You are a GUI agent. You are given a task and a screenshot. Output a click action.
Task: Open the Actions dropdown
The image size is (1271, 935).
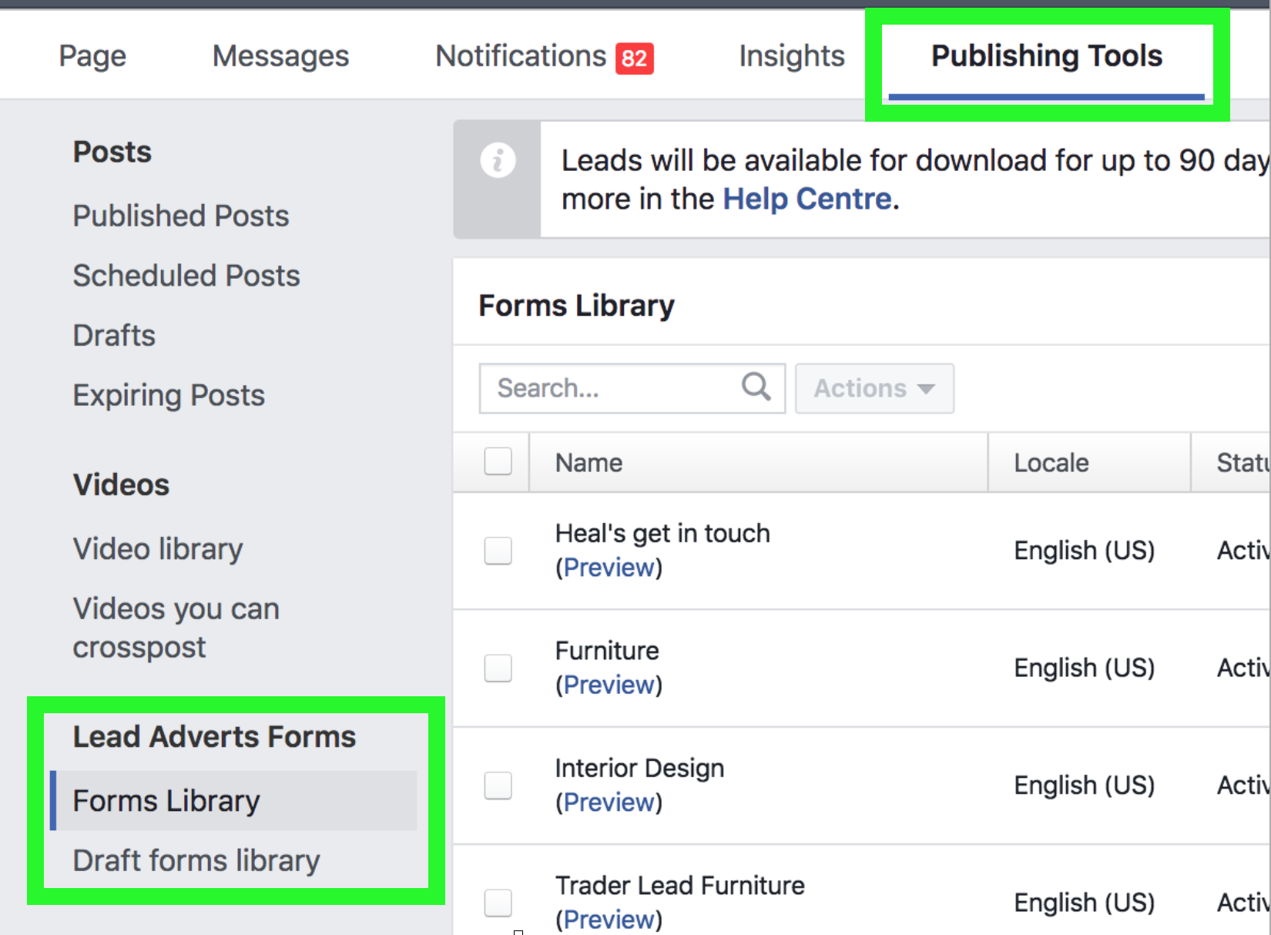point(874,388)
